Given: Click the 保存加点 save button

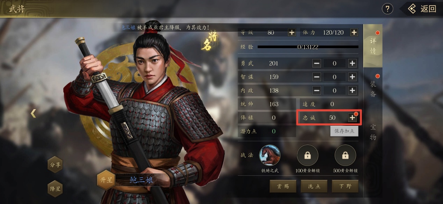Looking at the screenshot, I should click(x=344, y=131).
